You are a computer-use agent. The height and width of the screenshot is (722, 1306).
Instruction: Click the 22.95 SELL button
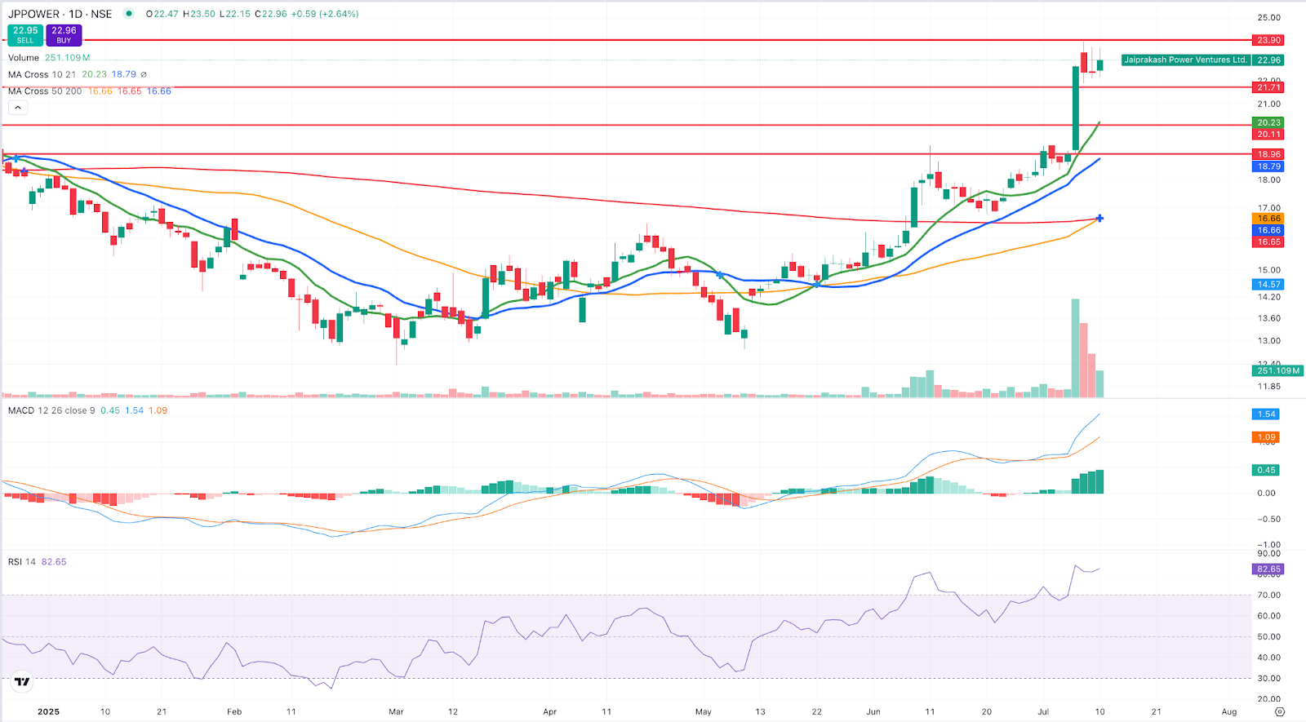point(25,34)
